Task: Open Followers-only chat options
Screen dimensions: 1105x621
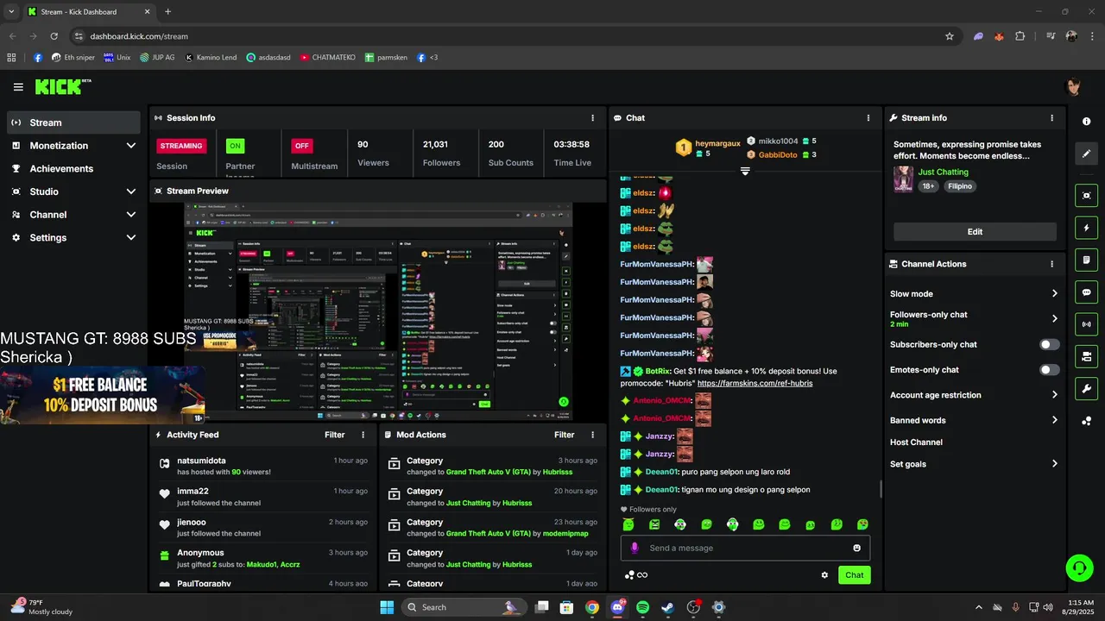Action: click(974, 318)
